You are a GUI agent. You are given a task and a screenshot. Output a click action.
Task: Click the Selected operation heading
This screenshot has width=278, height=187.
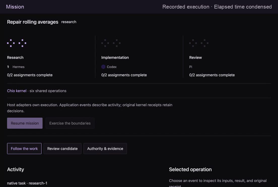point(190,169)
